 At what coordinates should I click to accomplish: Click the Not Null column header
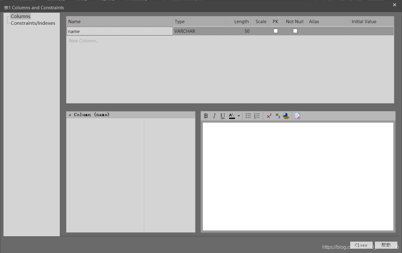click(295, 22)
